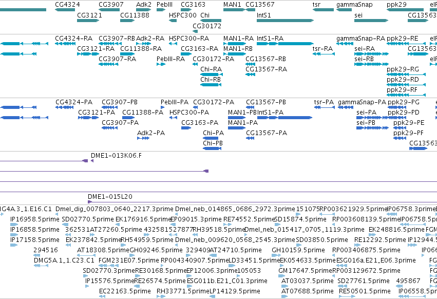Viewport: 437px width, 299px height.
Task: Click the CG4324 gene label
Action: click(67, 5)
